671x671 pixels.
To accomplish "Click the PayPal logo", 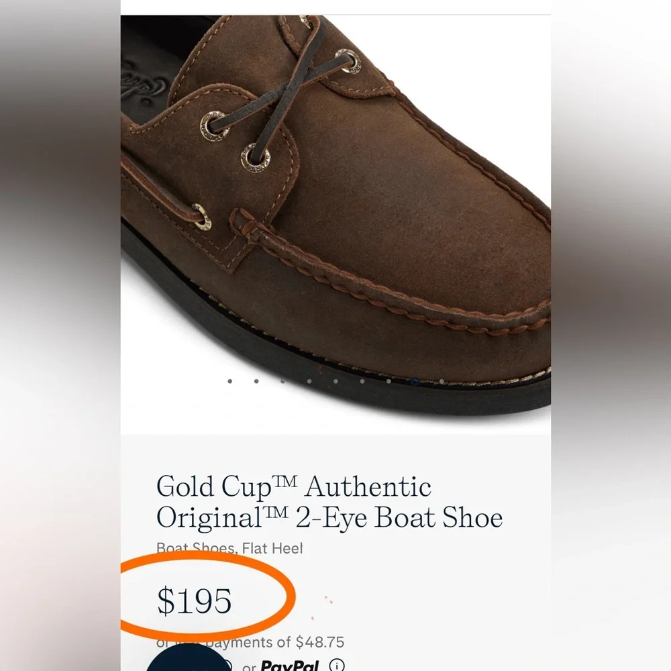I will coord(290,666).
